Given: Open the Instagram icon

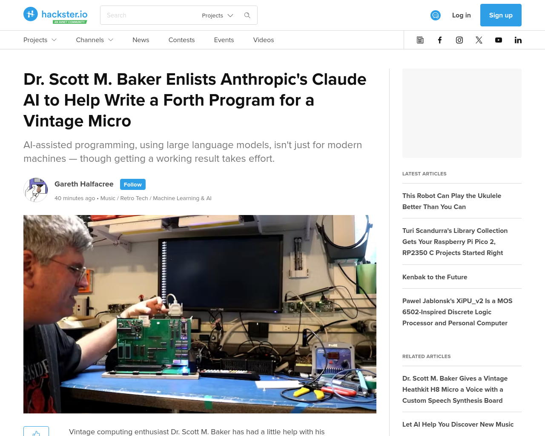Looking at the screenshot, I should click(x=459, y=40).
